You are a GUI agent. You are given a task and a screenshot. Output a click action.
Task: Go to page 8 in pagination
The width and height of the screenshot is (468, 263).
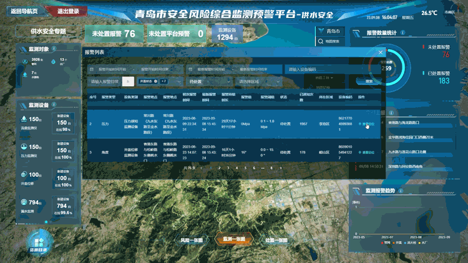click(x=271, y=168)
